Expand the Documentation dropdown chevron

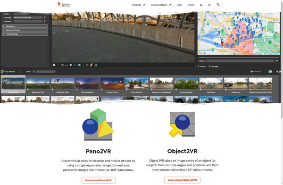tap(170, 5)
